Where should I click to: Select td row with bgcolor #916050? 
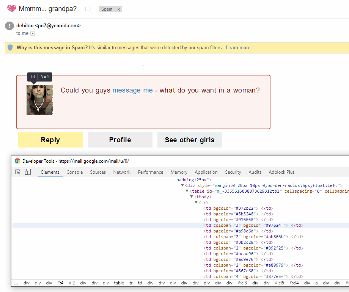(238, 220)
